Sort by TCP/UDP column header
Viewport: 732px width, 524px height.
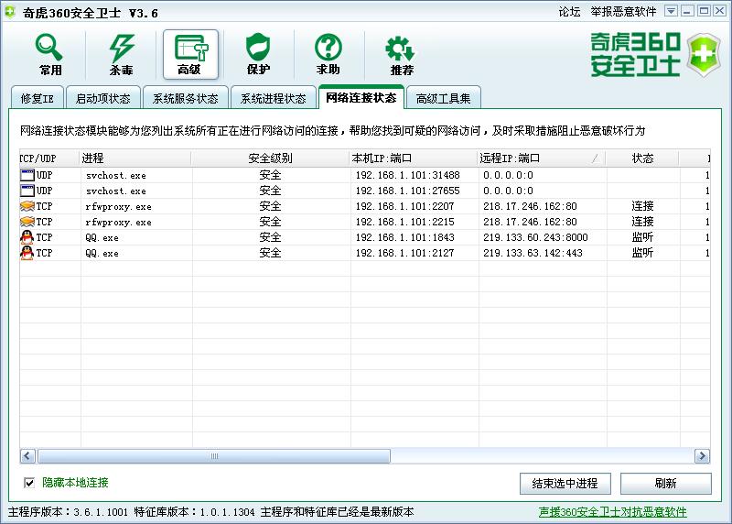tap(49, 158)
